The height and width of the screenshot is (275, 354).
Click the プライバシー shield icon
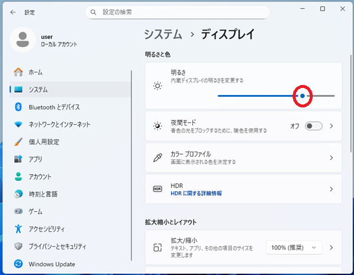18,246
